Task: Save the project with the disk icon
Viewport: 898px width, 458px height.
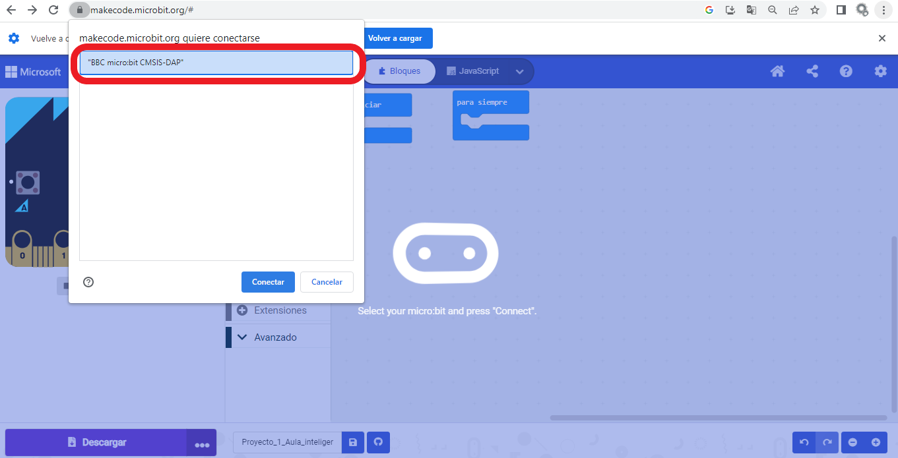Action: tap(353, 442)
